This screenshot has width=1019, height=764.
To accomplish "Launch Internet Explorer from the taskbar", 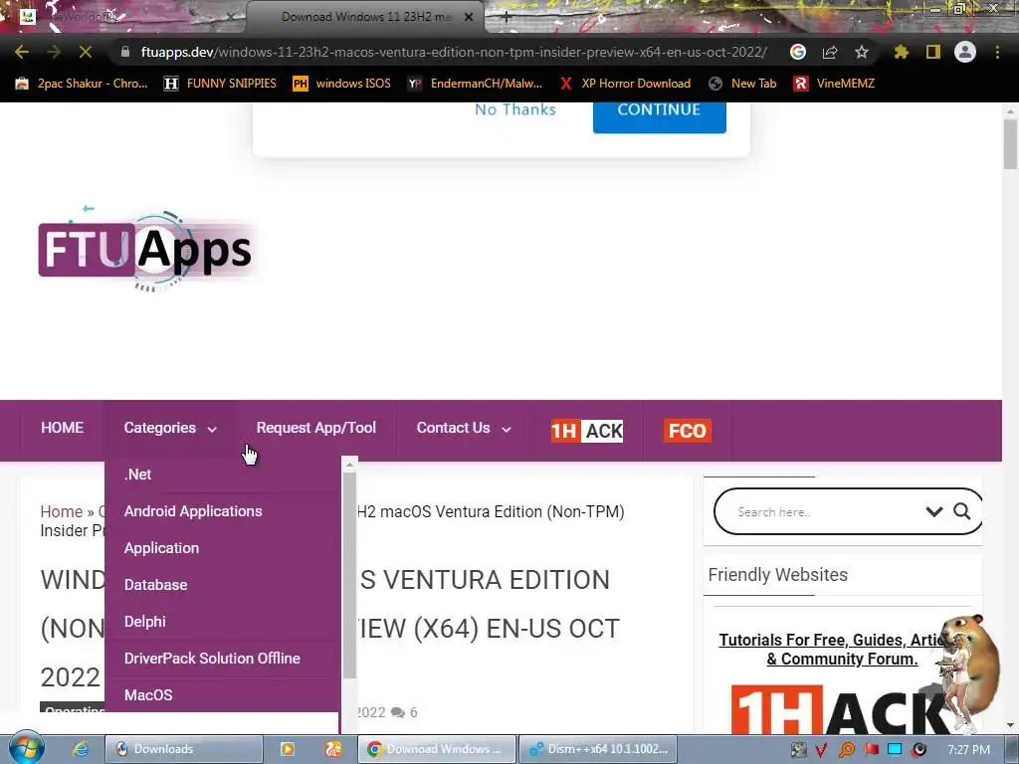I will (80, 749).
